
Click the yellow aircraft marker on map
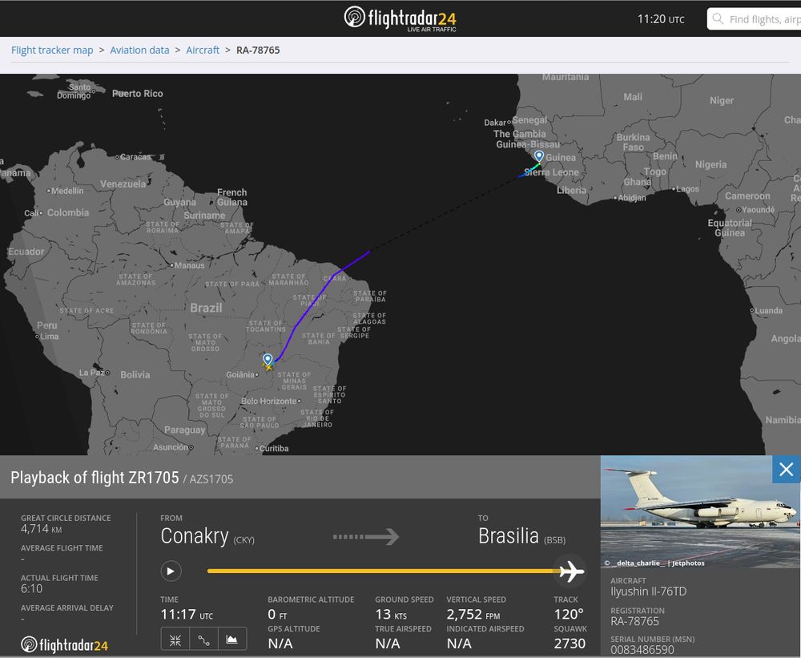(x=268, y=366)
